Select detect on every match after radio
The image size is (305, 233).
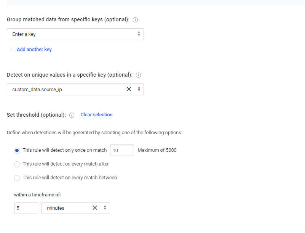click(17, 164)
